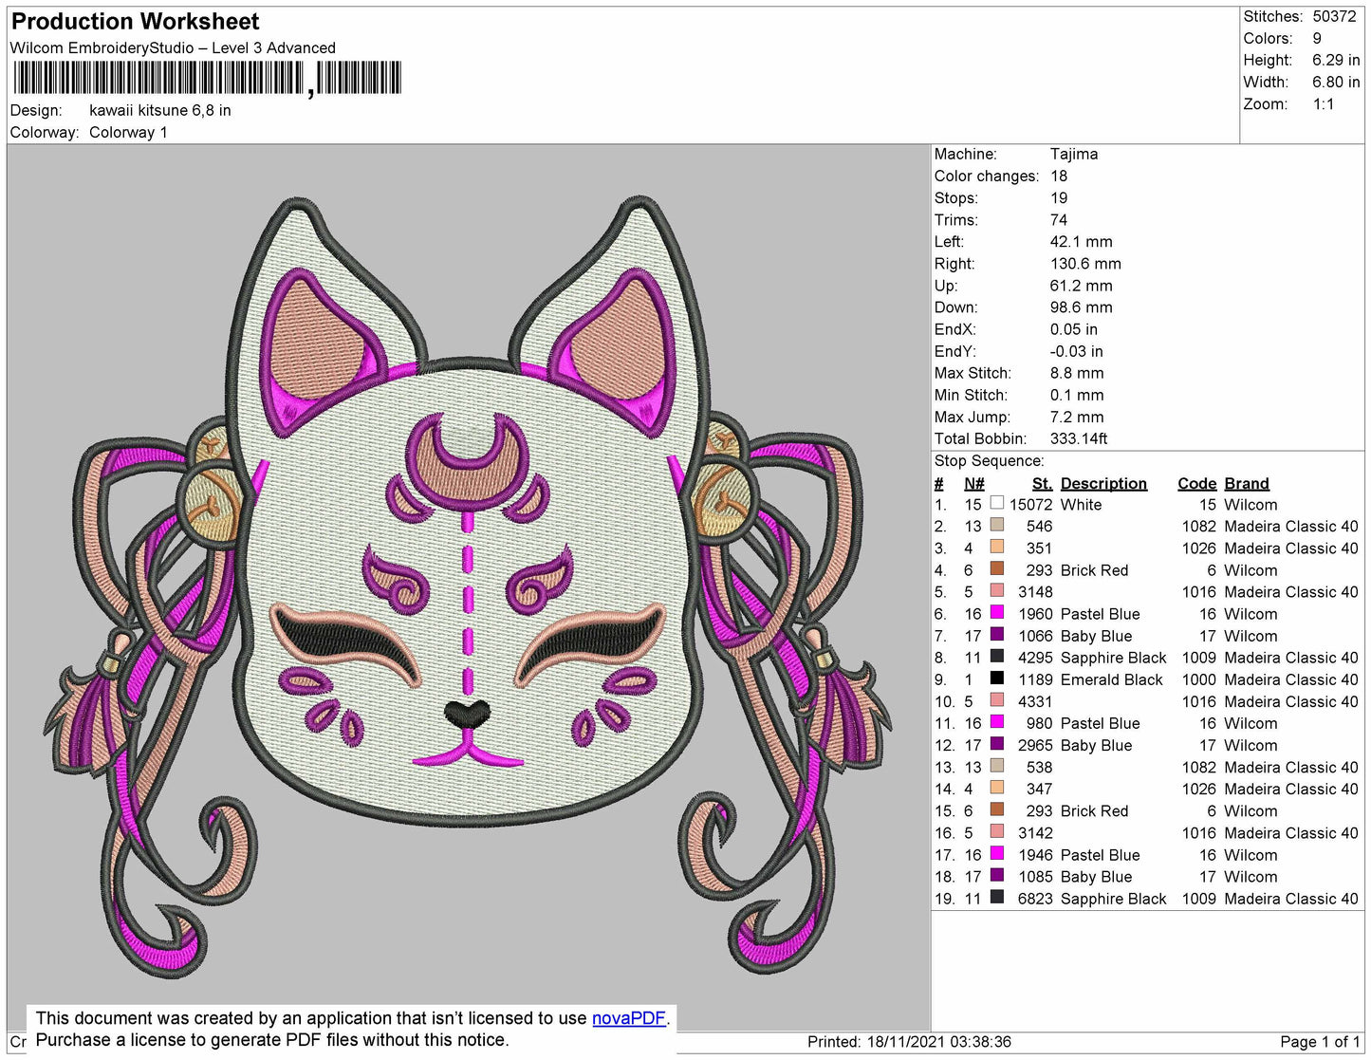
Task: Click the kitsune mask embroidery preview
Action: click(468, 587)
